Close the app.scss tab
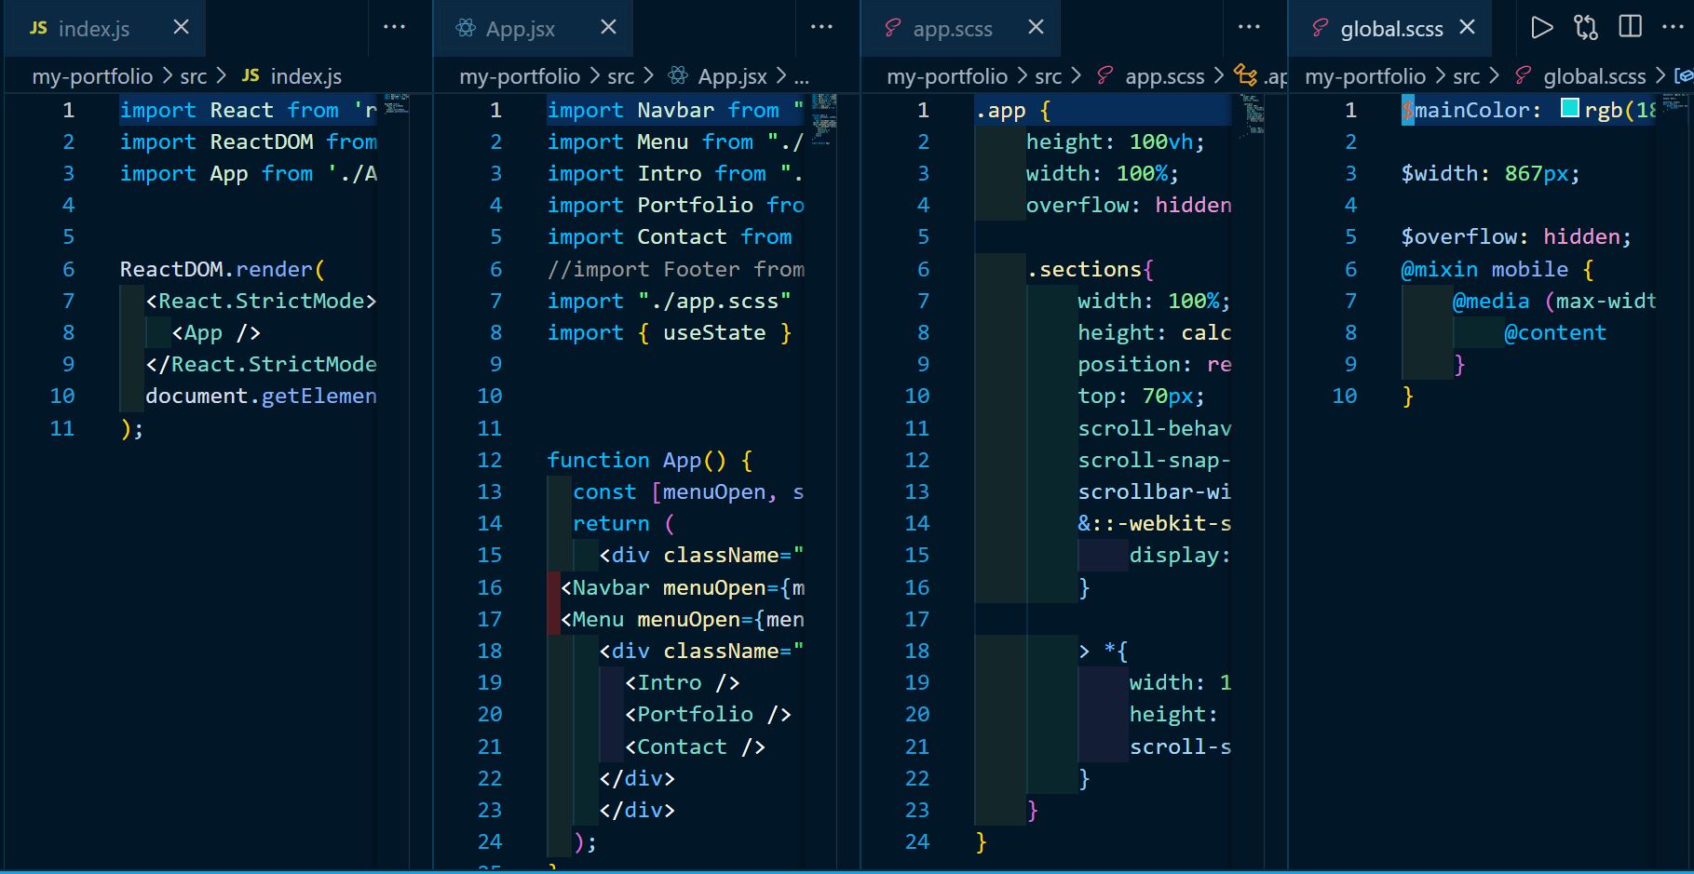 tap(1036, 28)
